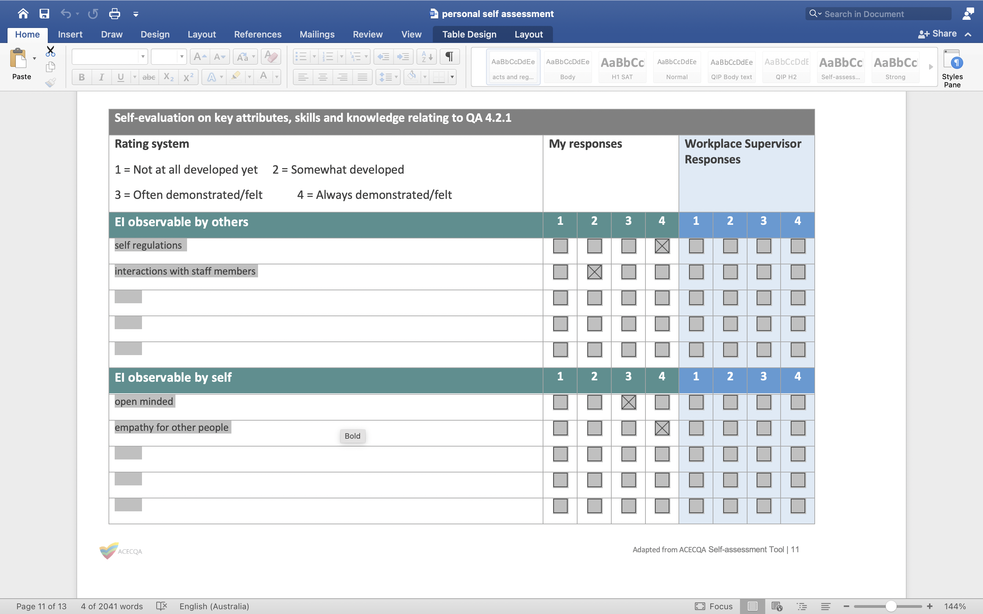
Task: Uncheck the rating 2 box for interactions with staff members
Action: pos(594,272)
